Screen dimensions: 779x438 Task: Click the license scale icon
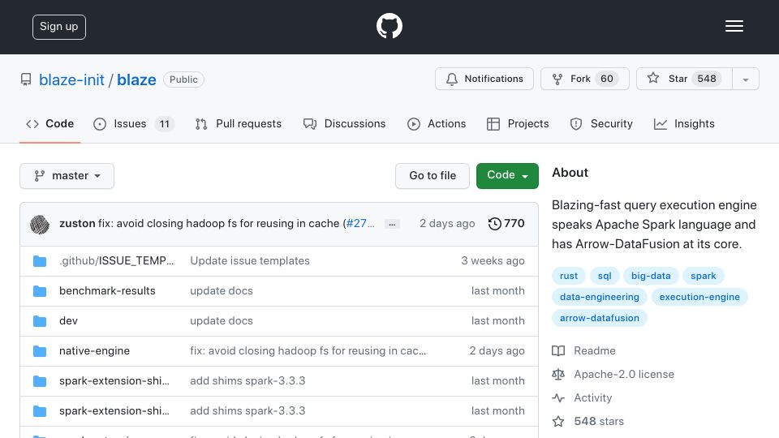[558, 375]
